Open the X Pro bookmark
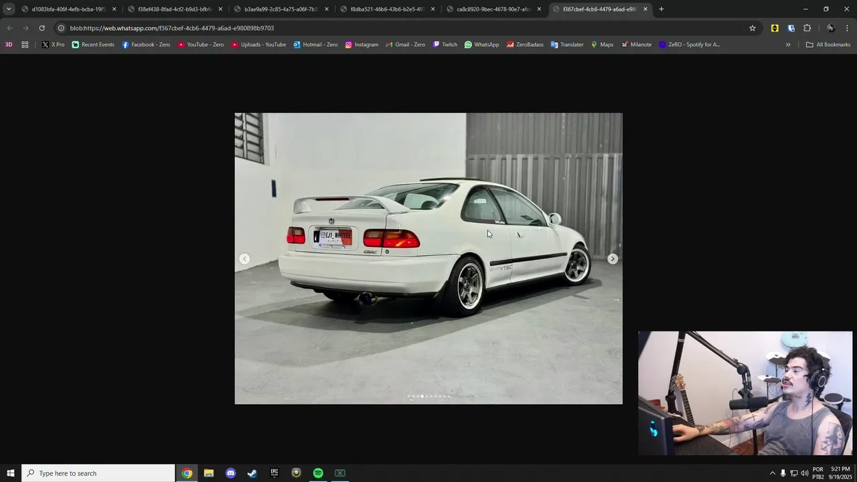The height and width of the screenshot is (482, 857). point(53,45)
